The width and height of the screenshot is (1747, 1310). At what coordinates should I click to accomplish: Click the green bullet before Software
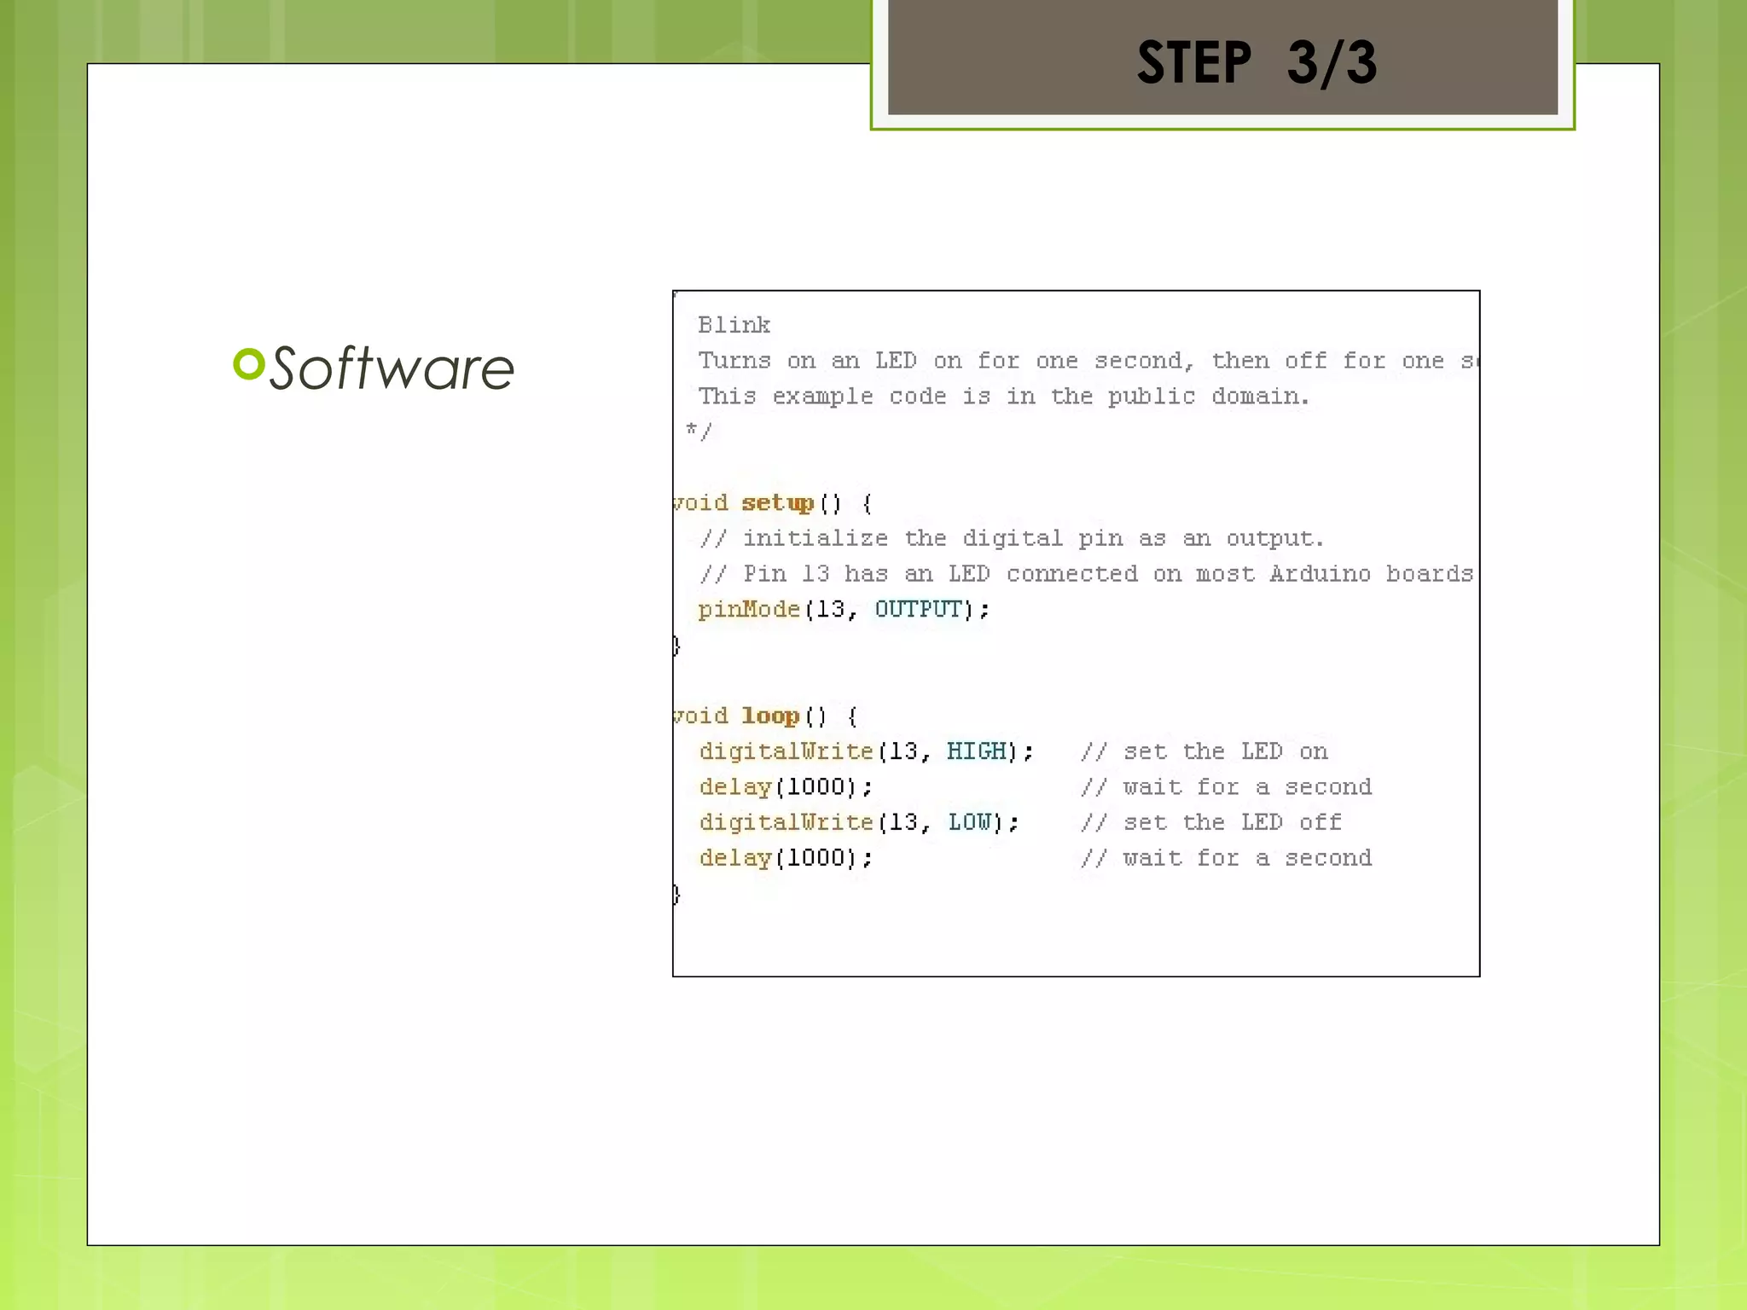click(248, 364)
